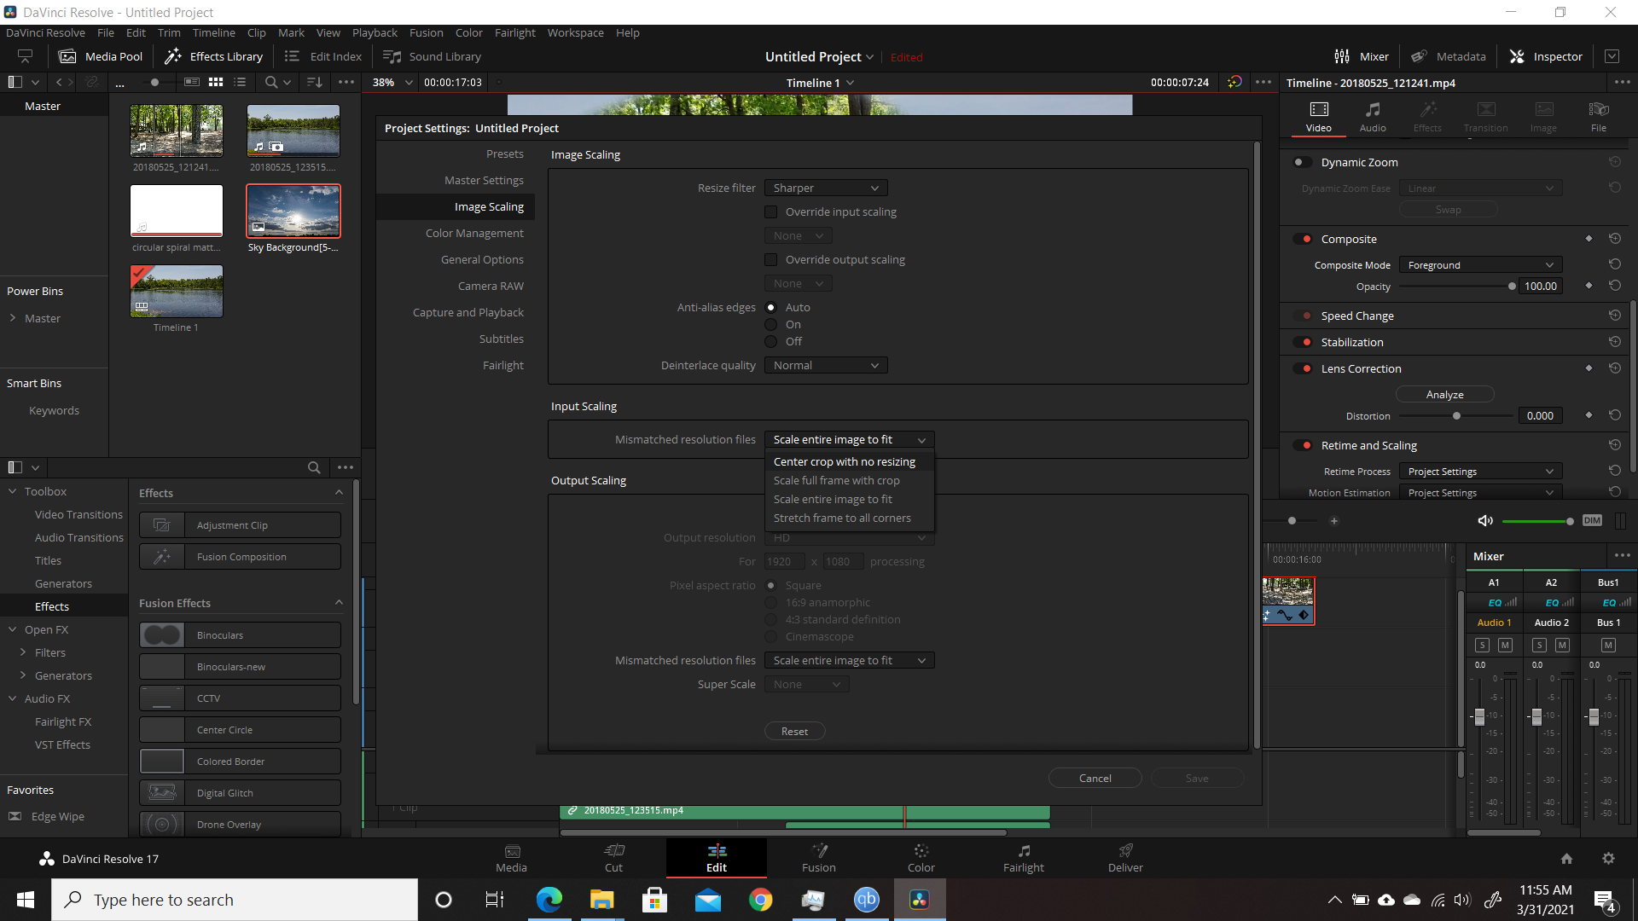Screen dimensions: 1638x921
Task: Open Google Chrome from the taskbar
Action: [x=760, y=900]
